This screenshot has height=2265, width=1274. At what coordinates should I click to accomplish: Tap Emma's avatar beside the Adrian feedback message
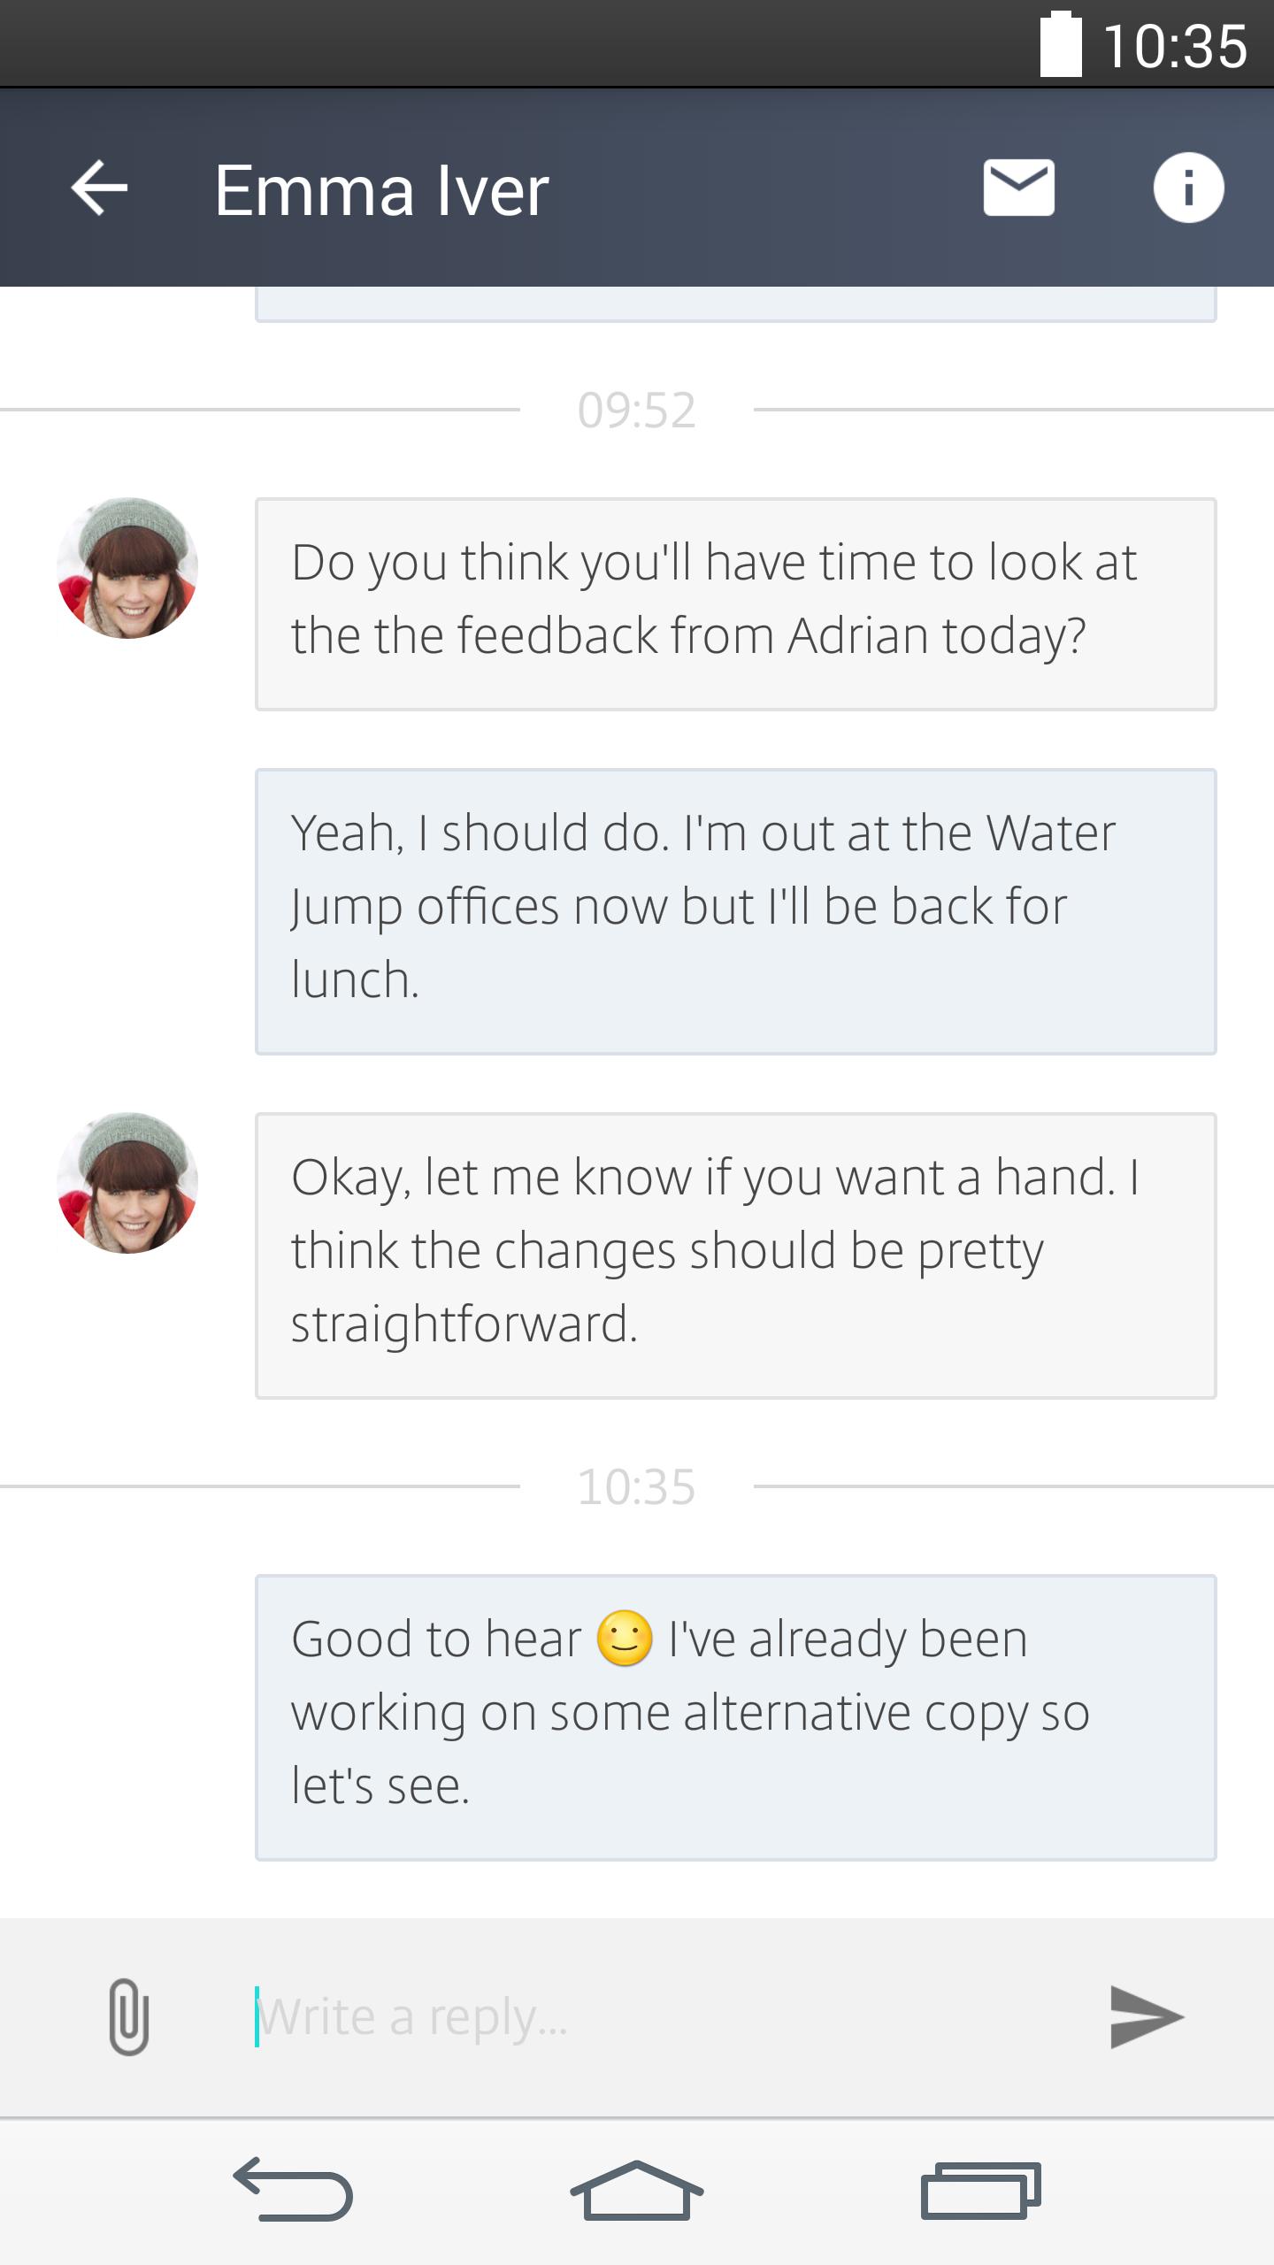[127, 568]
